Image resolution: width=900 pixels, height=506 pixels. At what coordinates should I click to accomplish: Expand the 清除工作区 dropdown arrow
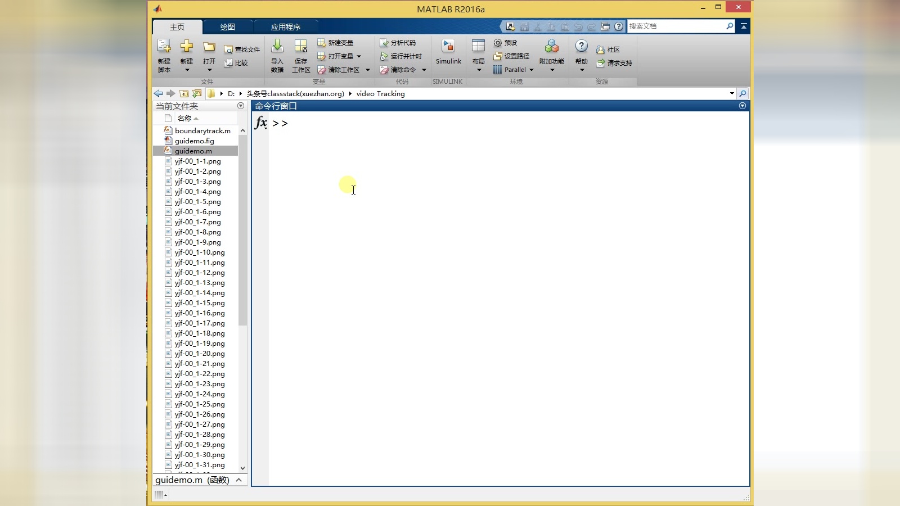[368, 70]
